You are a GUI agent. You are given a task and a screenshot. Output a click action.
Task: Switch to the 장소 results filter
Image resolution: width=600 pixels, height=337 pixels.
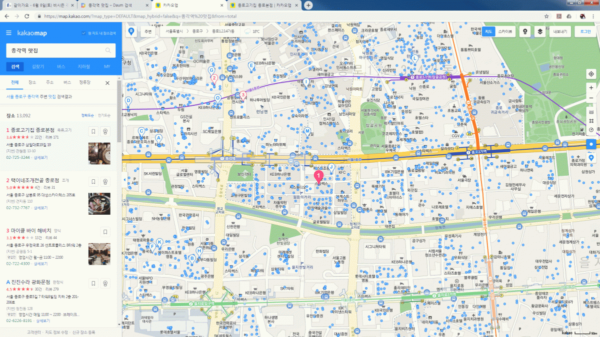32,82
